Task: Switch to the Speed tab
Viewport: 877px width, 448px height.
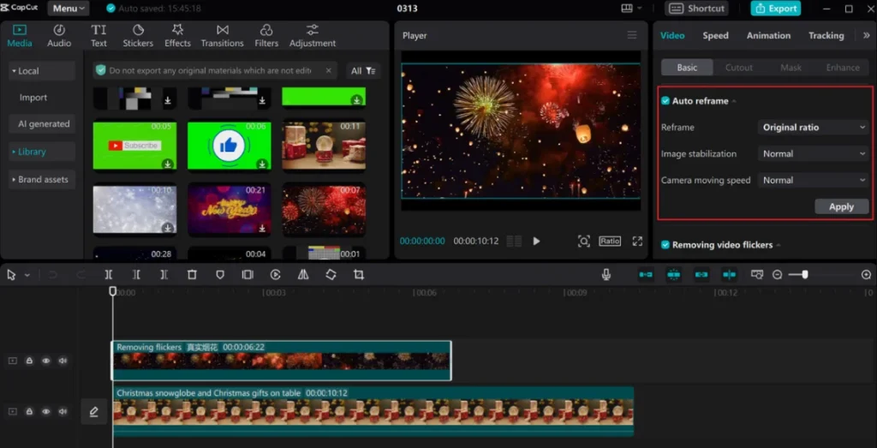Action: pos(715,35)
